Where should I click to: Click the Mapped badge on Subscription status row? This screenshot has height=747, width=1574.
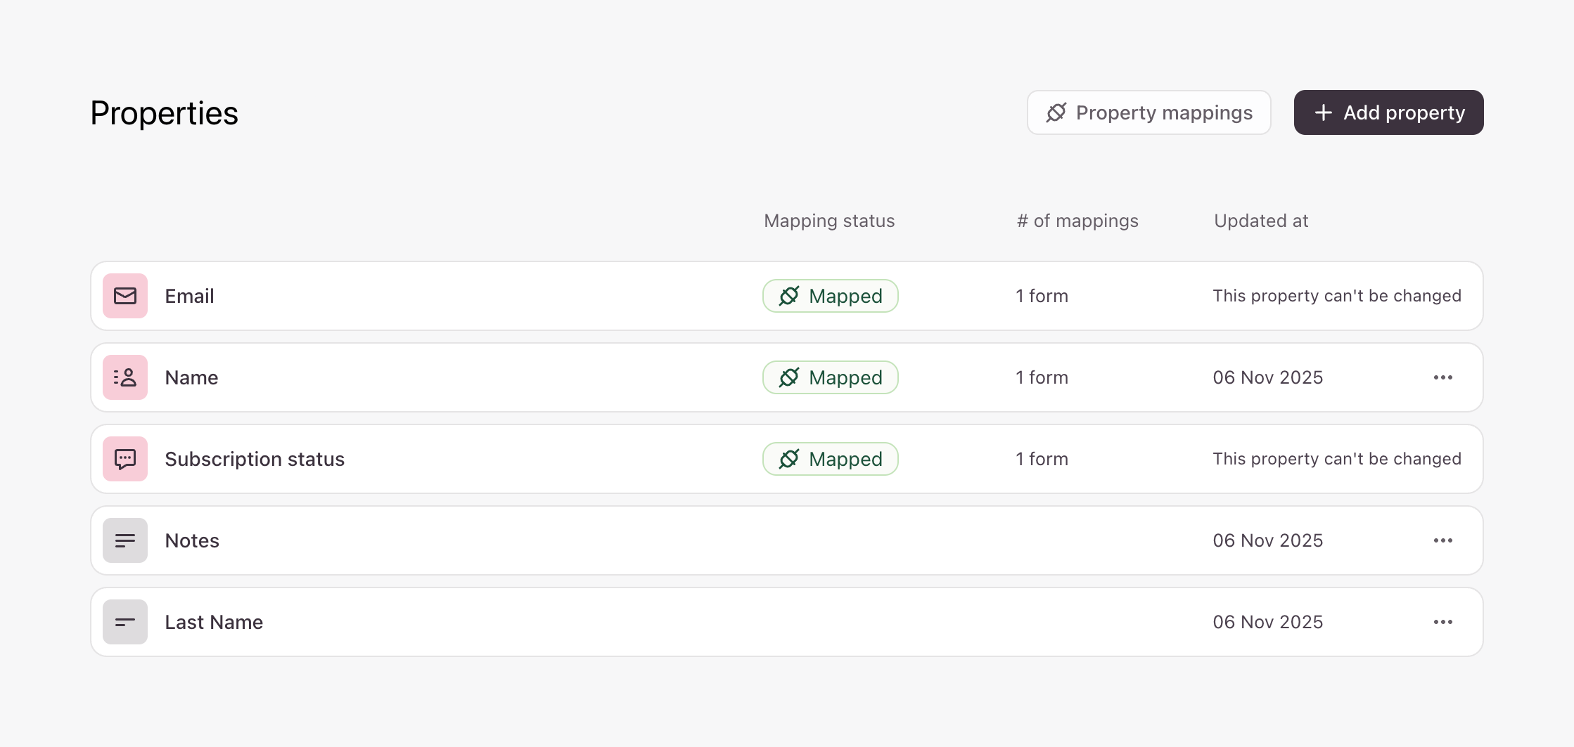pos(830,459)
